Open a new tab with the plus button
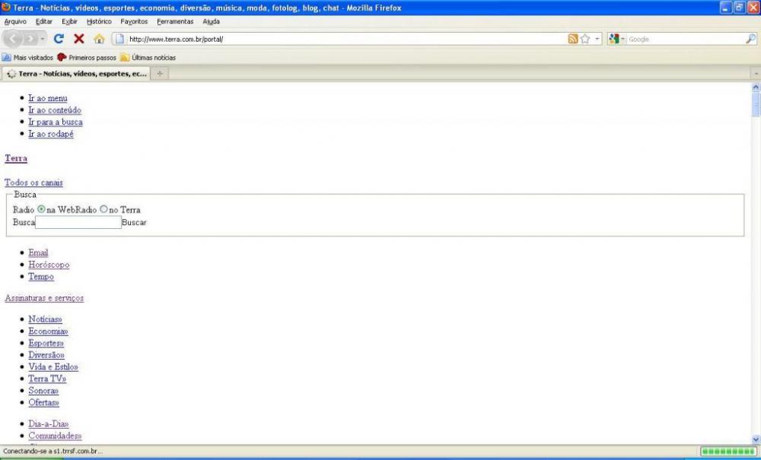This screenshot has width=761, height=460. (x=160, y=74)
